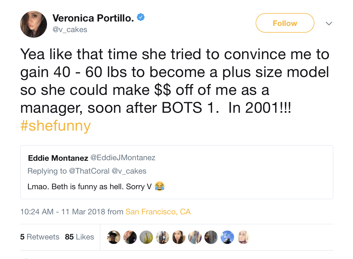Open the San Francisco, CA location link
Viewport: 353px width, 259px height.
(158, 212)
